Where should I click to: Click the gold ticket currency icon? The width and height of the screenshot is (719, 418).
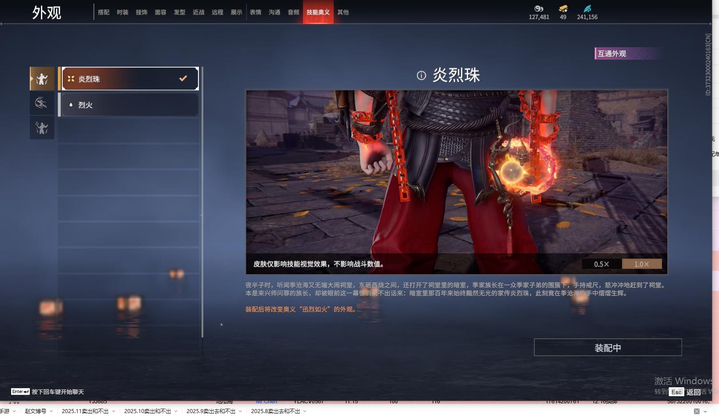[563, 8]
